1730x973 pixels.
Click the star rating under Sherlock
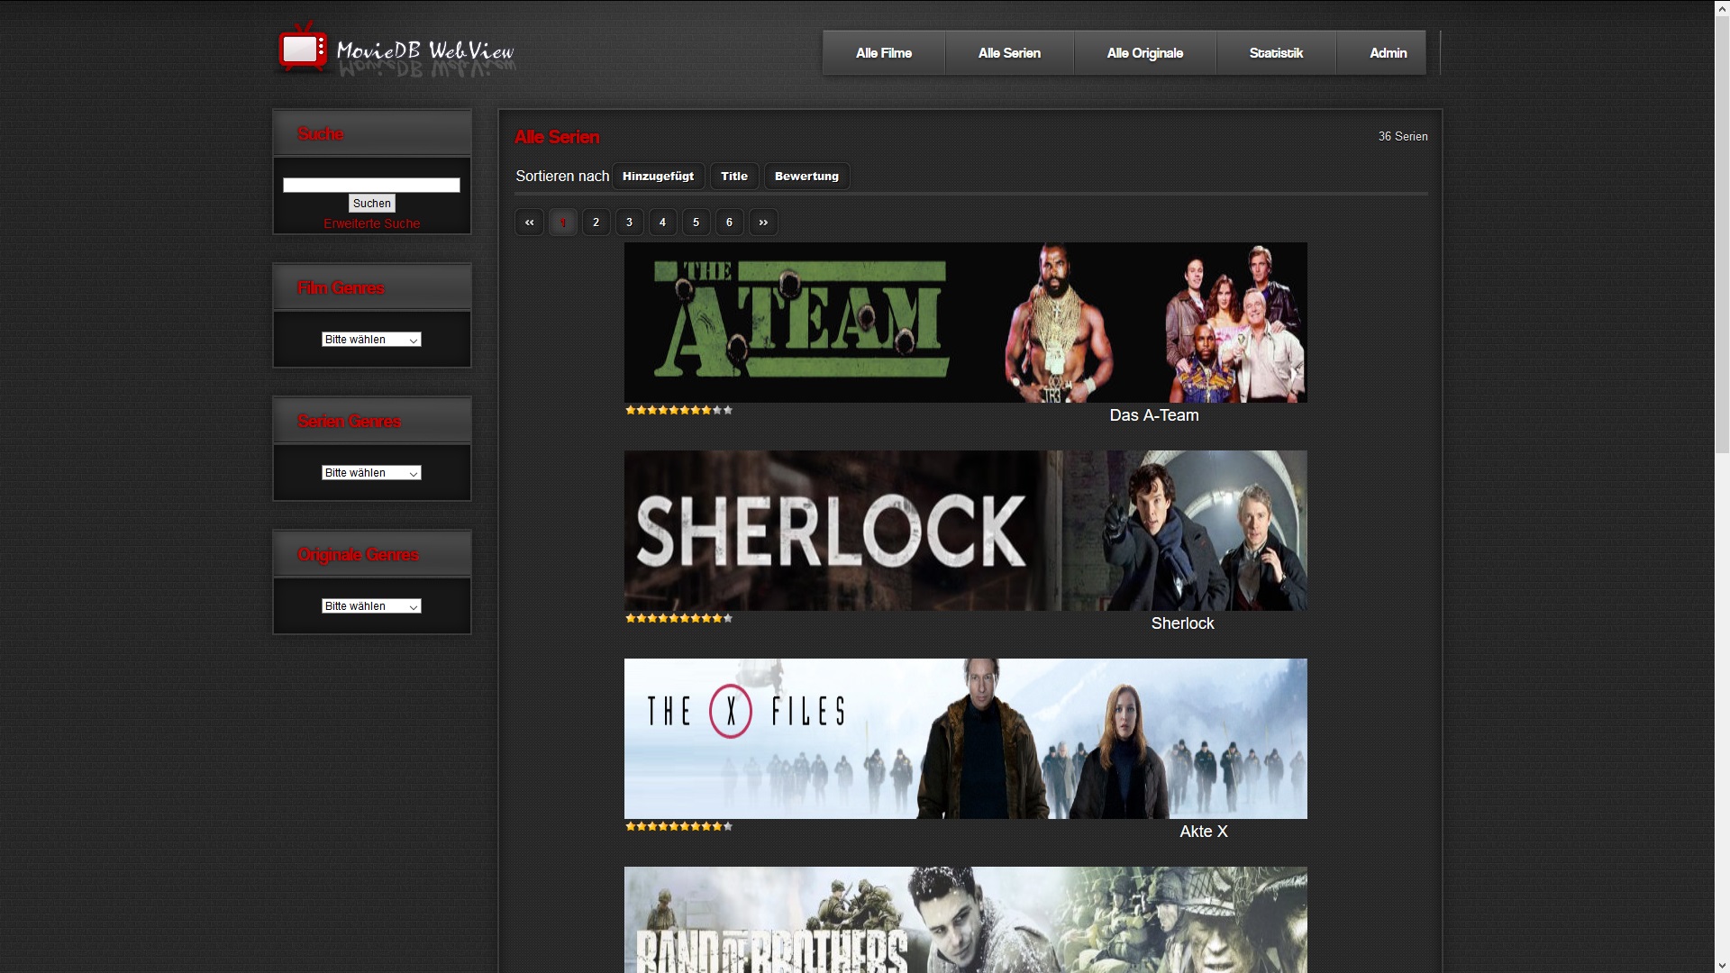[678, 619]
